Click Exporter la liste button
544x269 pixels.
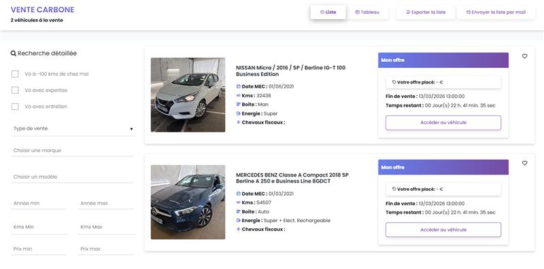(426, 12)
